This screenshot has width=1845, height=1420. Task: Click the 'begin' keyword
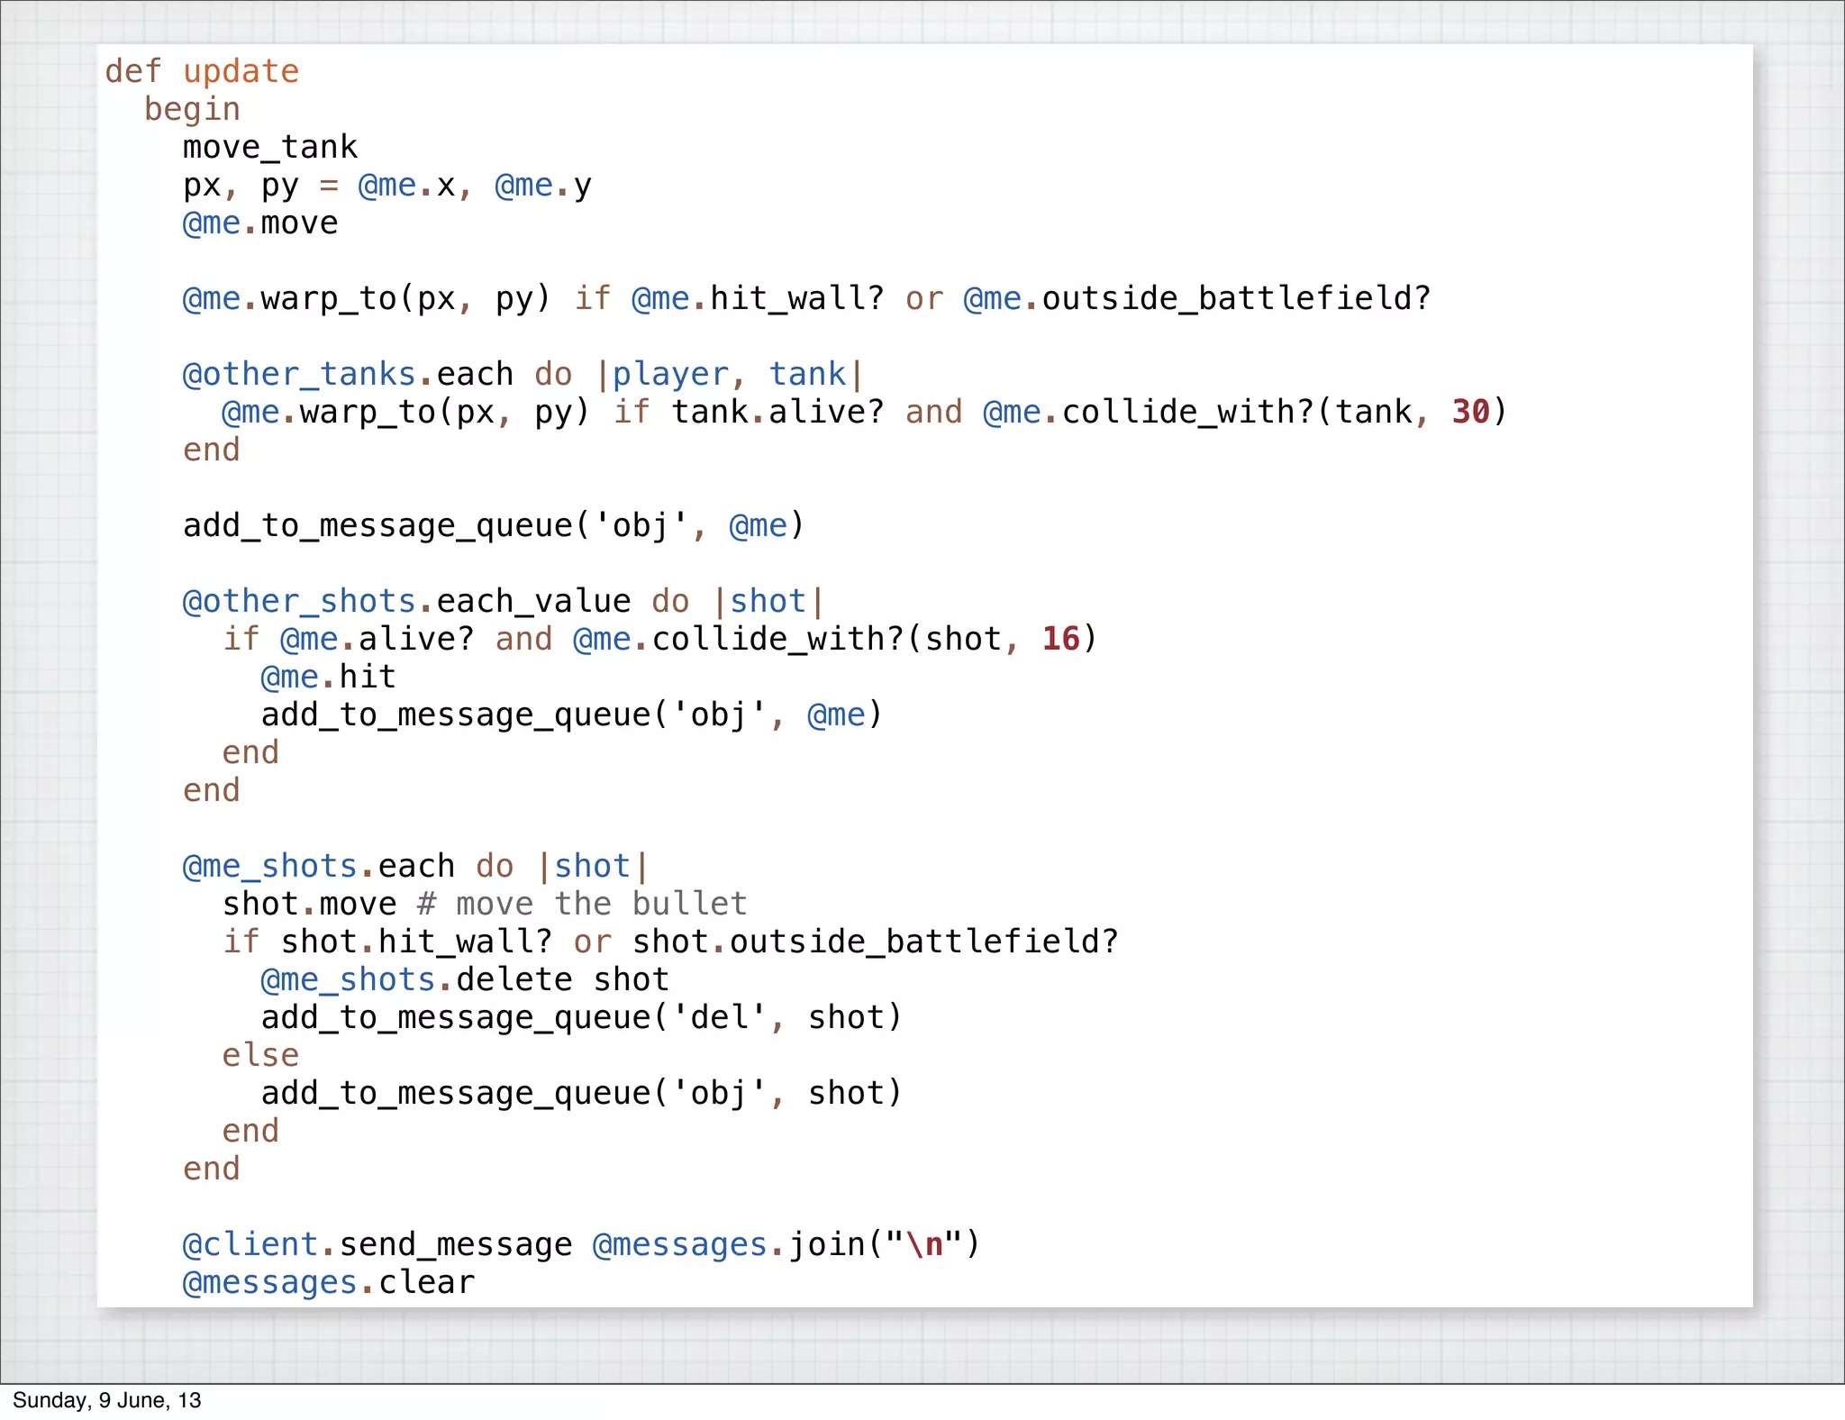[192, 109]
